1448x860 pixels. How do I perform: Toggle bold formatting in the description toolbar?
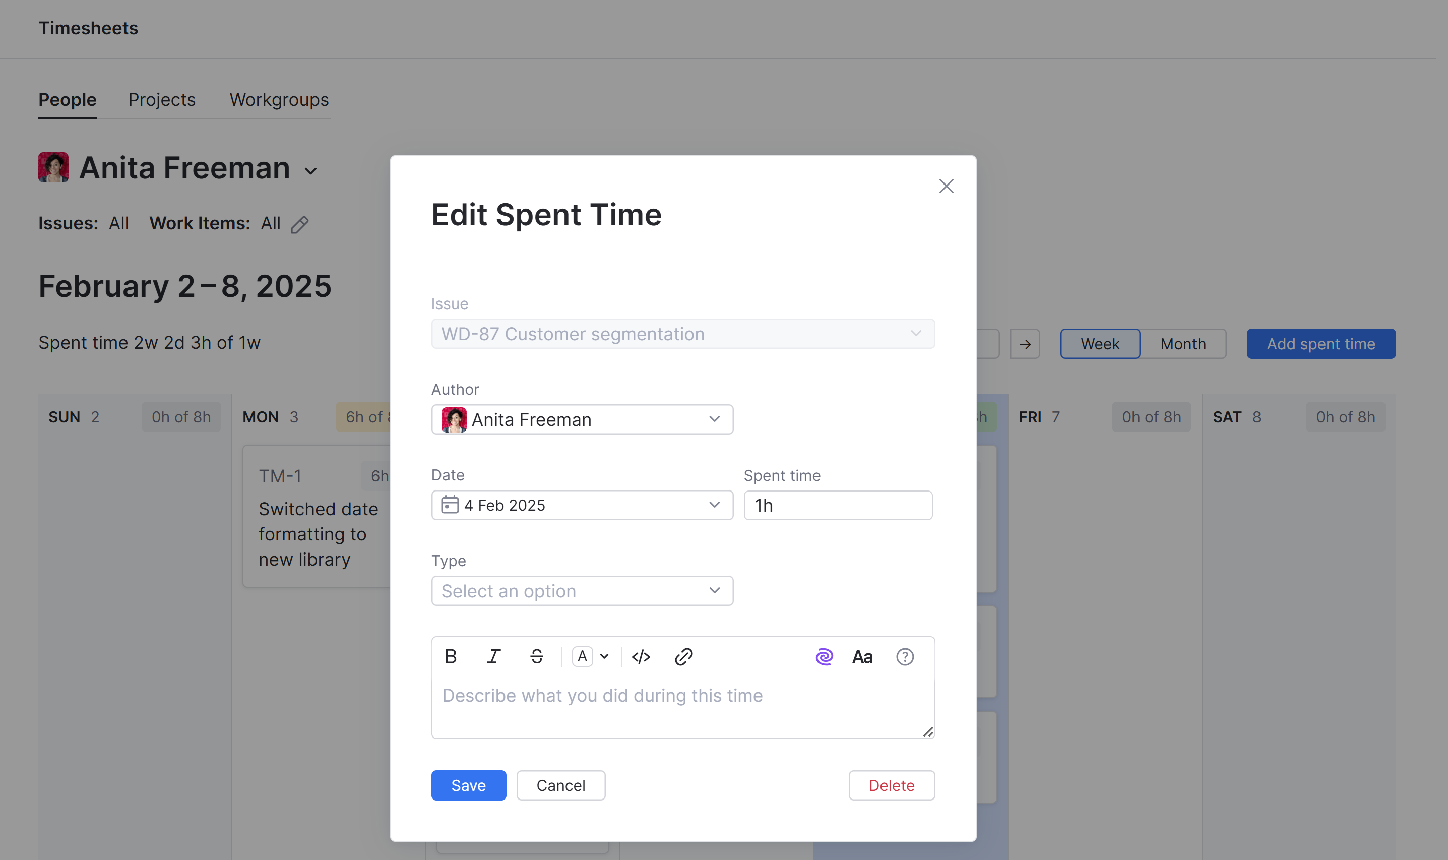coord(451,656)
